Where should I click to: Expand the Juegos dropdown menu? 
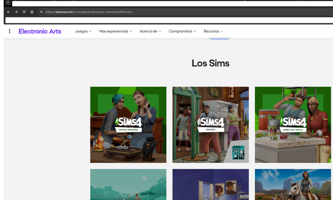83,31
